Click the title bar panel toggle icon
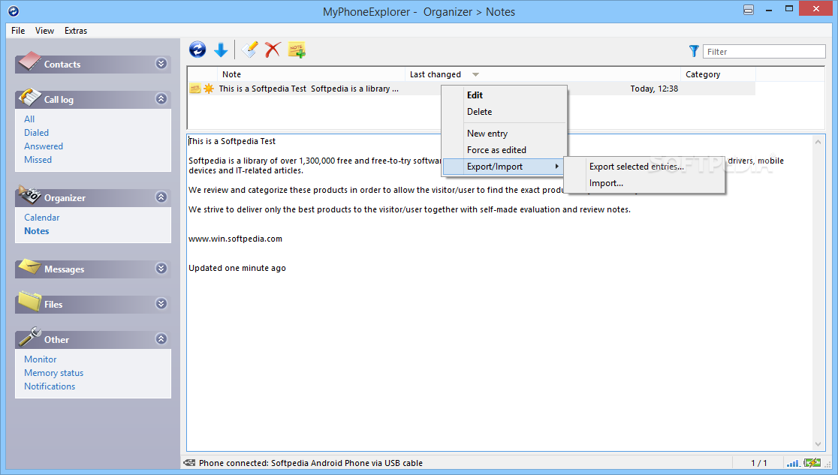This screenshot has width=838, height=475. [748, 10]
